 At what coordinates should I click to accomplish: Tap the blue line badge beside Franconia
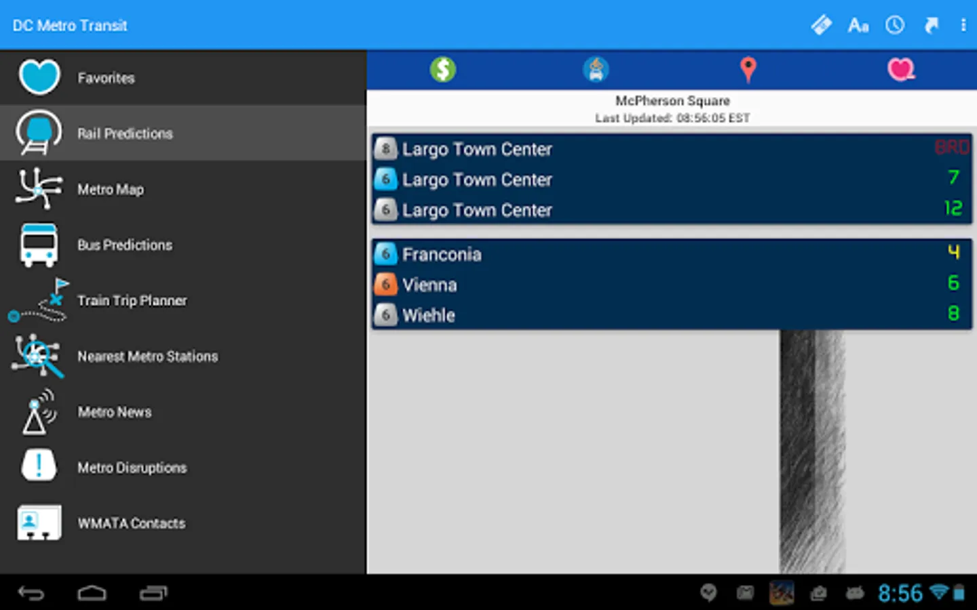[385, 253]
